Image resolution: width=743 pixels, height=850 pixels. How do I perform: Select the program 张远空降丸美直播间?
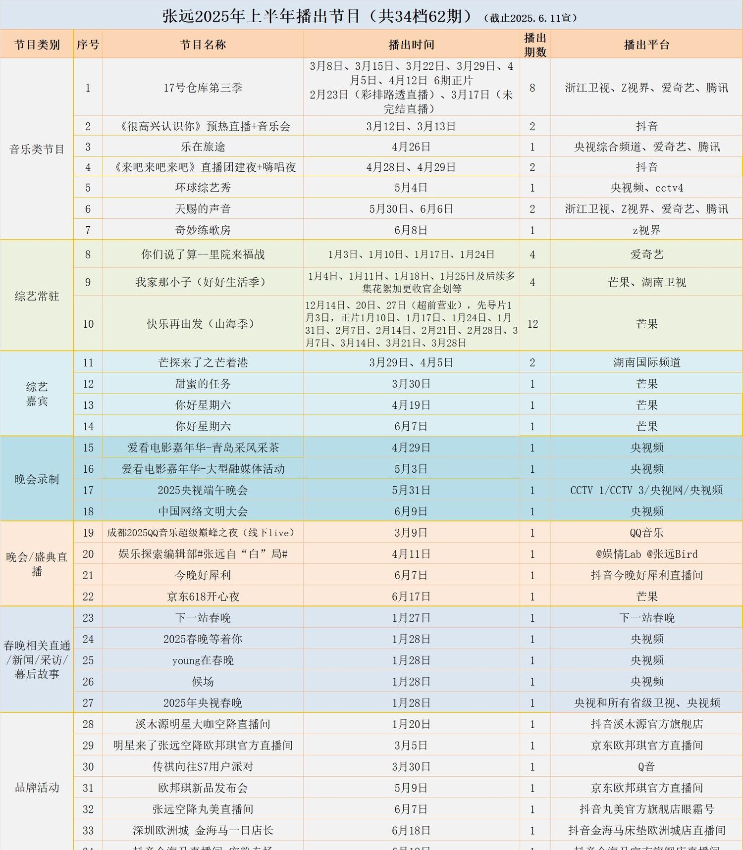[x=203, y=809]
